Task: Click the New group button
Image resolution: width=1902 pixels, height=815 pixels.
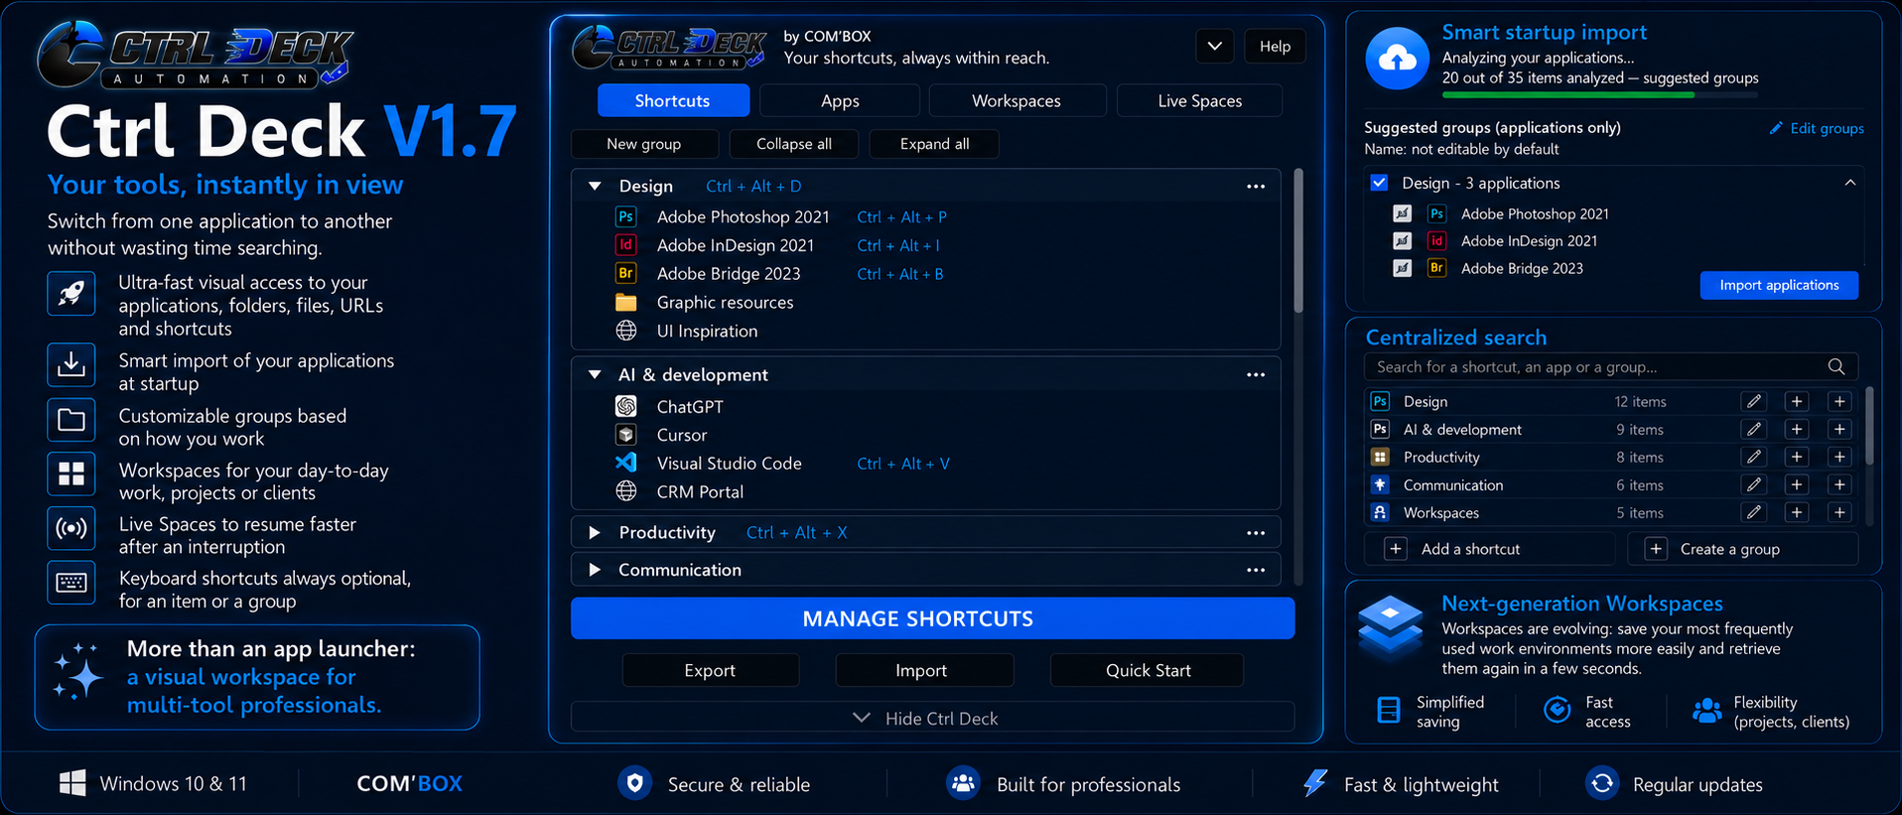Action: point(644,144)
